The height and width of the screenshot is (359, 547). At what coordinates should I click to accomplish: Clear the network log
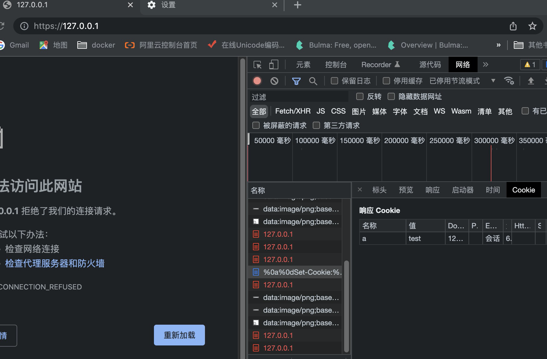(274, 81)
